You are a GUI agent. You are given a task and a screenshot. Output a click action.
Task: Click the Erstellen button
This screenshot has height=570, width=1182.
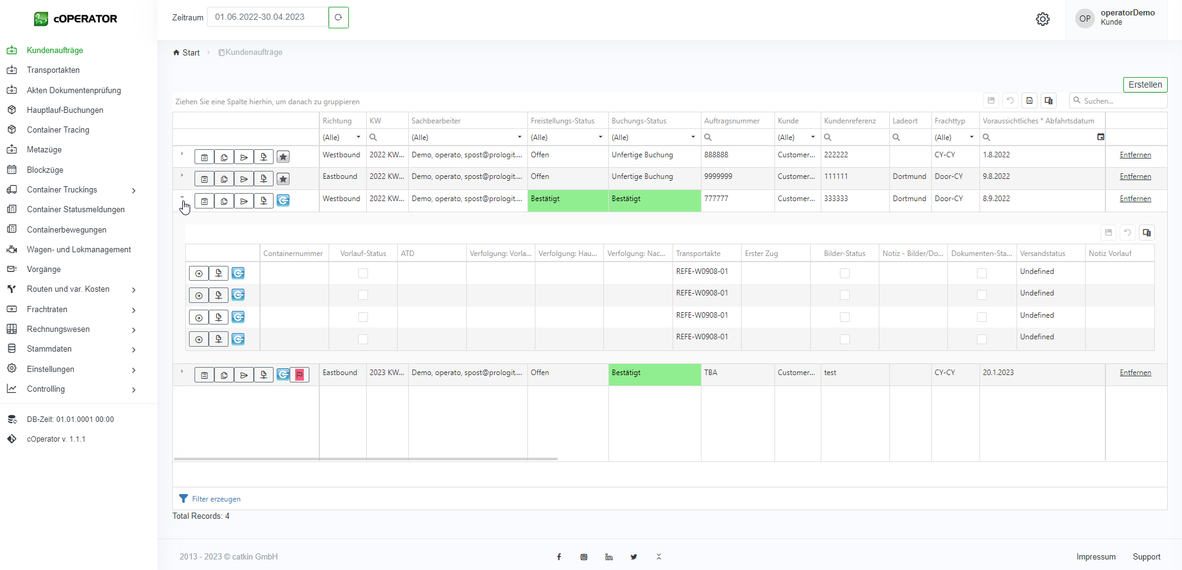(1145, 85)
